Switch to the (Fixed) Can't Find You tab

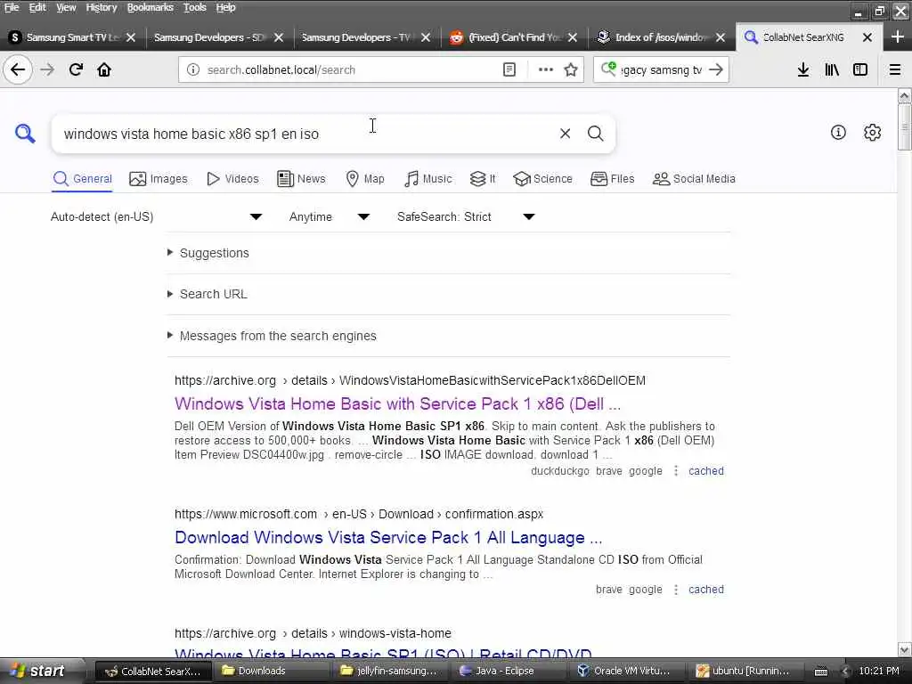(514, 37)
